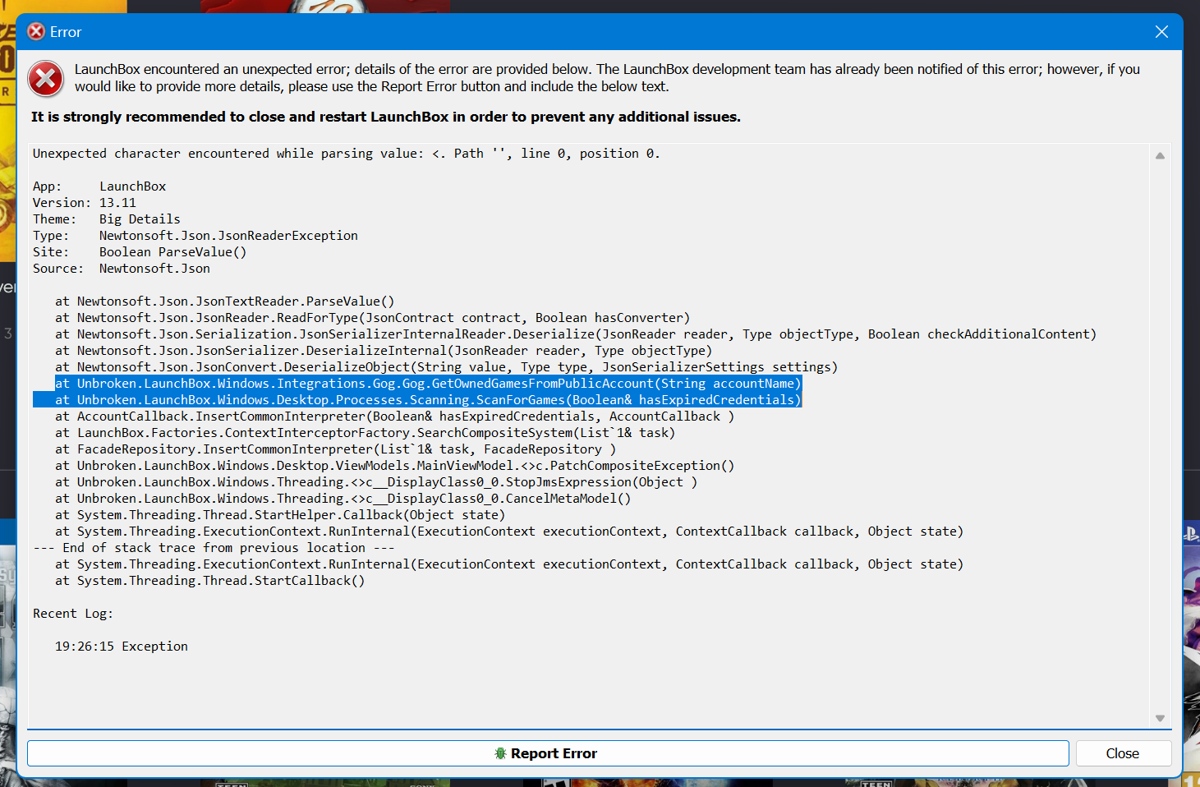Click the 'Type: Newtonsoft.Json.JsonReaderException' line
1200x787 pixels.
[x=195, y=236]
